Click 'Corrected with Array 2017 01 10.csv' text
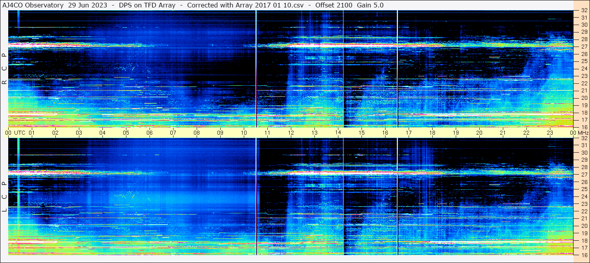The width and height of the screenshot is (590, 263). (x=245, y=5)
